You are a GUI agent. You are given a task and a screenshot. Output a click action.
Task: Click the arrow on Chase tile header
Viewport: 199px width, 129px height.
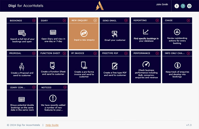coord(188,20)
